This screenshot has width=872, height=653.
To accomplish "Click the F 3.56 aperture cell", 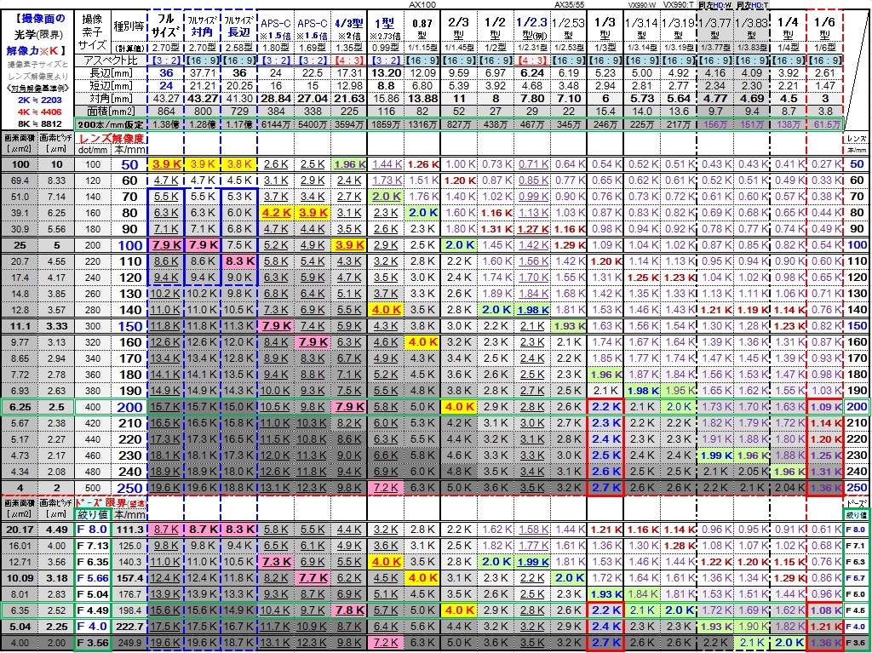I will pyautogui.click(x=92, y=643).
